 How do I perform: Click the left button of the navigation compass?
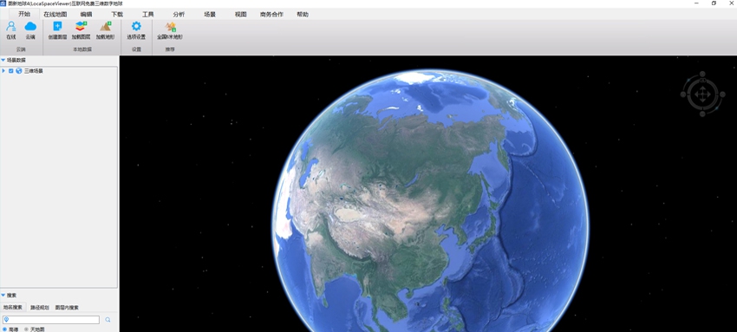pyautogui.click(x=683, y=94)
